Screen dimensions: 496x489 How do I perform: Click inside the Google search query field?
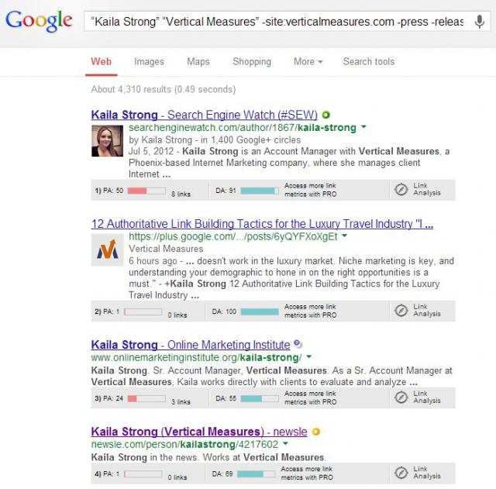tap(278, 22)
